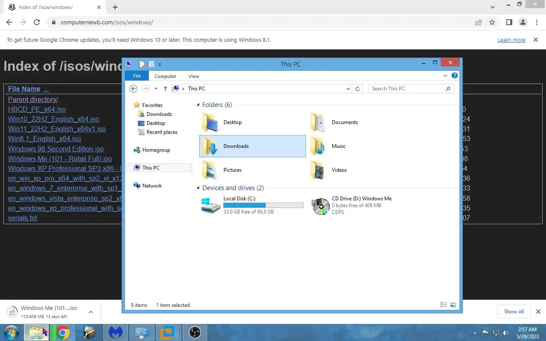Launch Malwarebytes from the taskbar
Image resolution: width=546 pixels, height=341 pixels.
[x=116, y=332]
